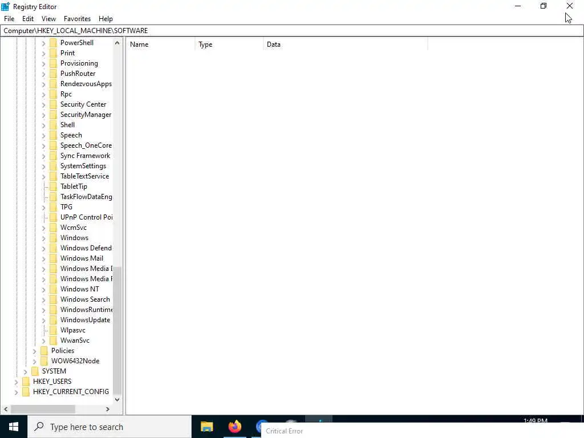This screenshot has width=584, height=438.
Task: Select the WindowsUpdate folder icon
Action: point(53,319)
